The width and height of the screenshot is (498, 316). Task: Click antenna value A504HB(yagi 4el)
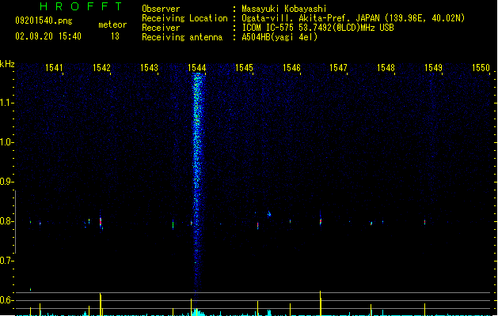279,37
